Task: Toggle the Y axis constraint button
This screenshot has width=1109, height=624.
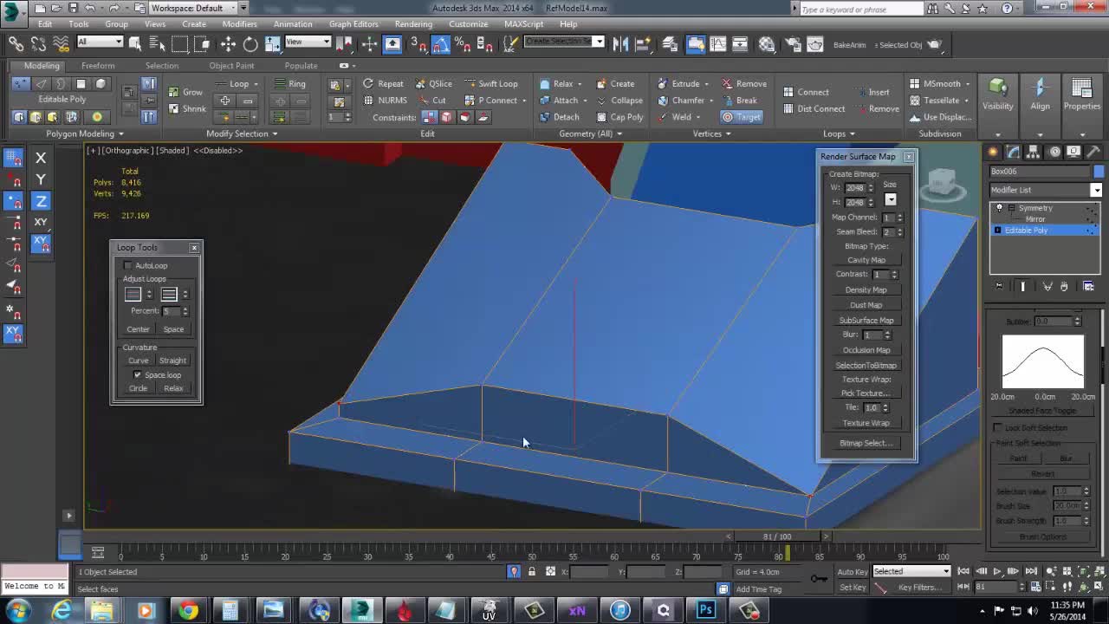Action: click(40, 179)
